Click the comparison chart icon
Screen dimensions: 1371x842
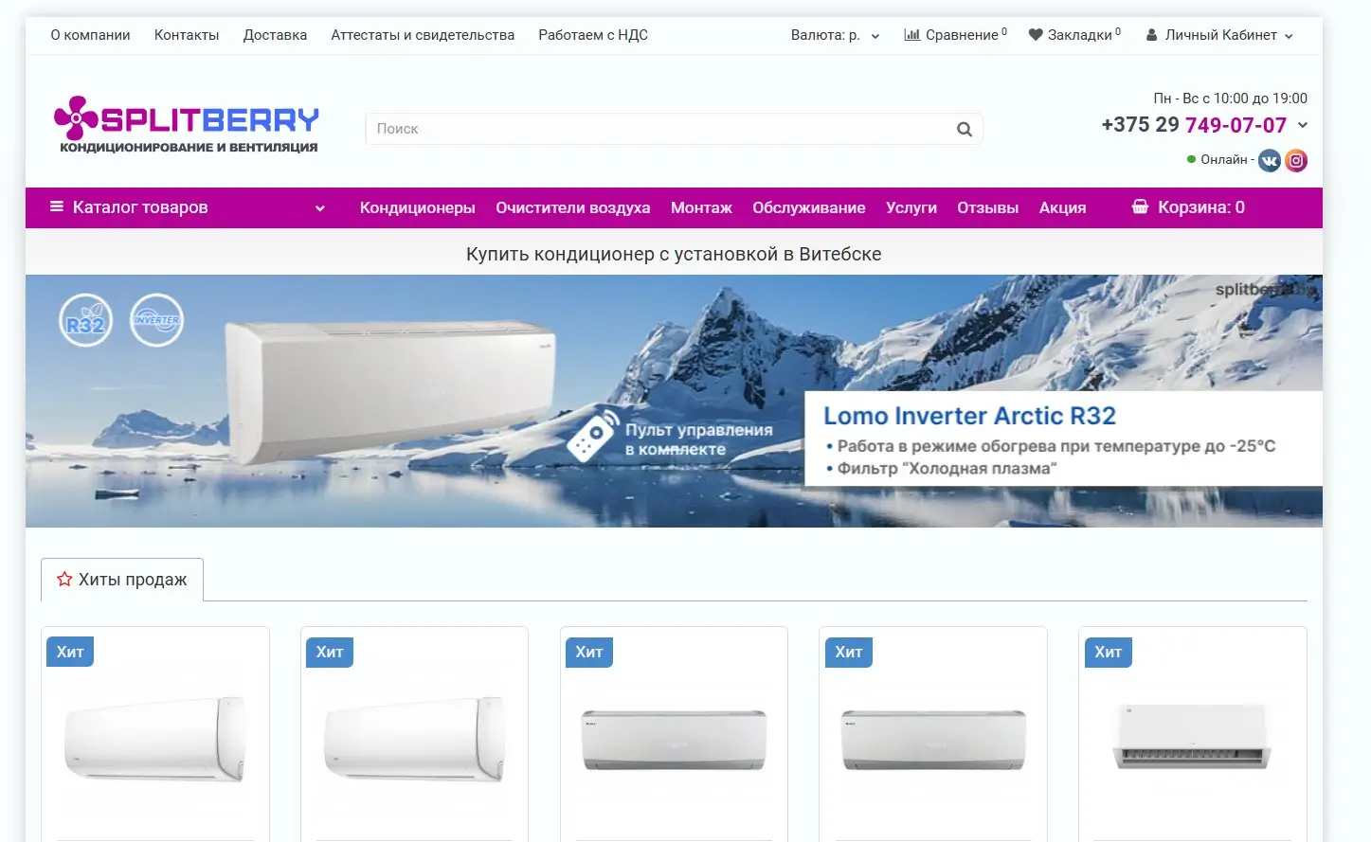(912, 35)
